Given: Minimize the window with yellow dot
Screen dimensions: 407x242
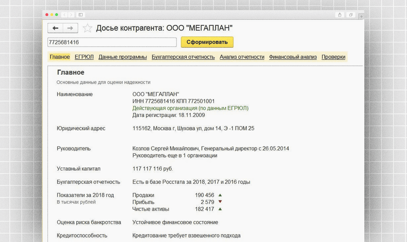Looking at the screenshot, I should [x=52, y=15].
